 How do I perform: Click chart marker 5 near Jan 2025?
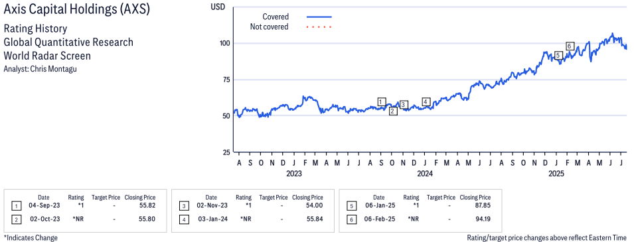click(558, 55)
